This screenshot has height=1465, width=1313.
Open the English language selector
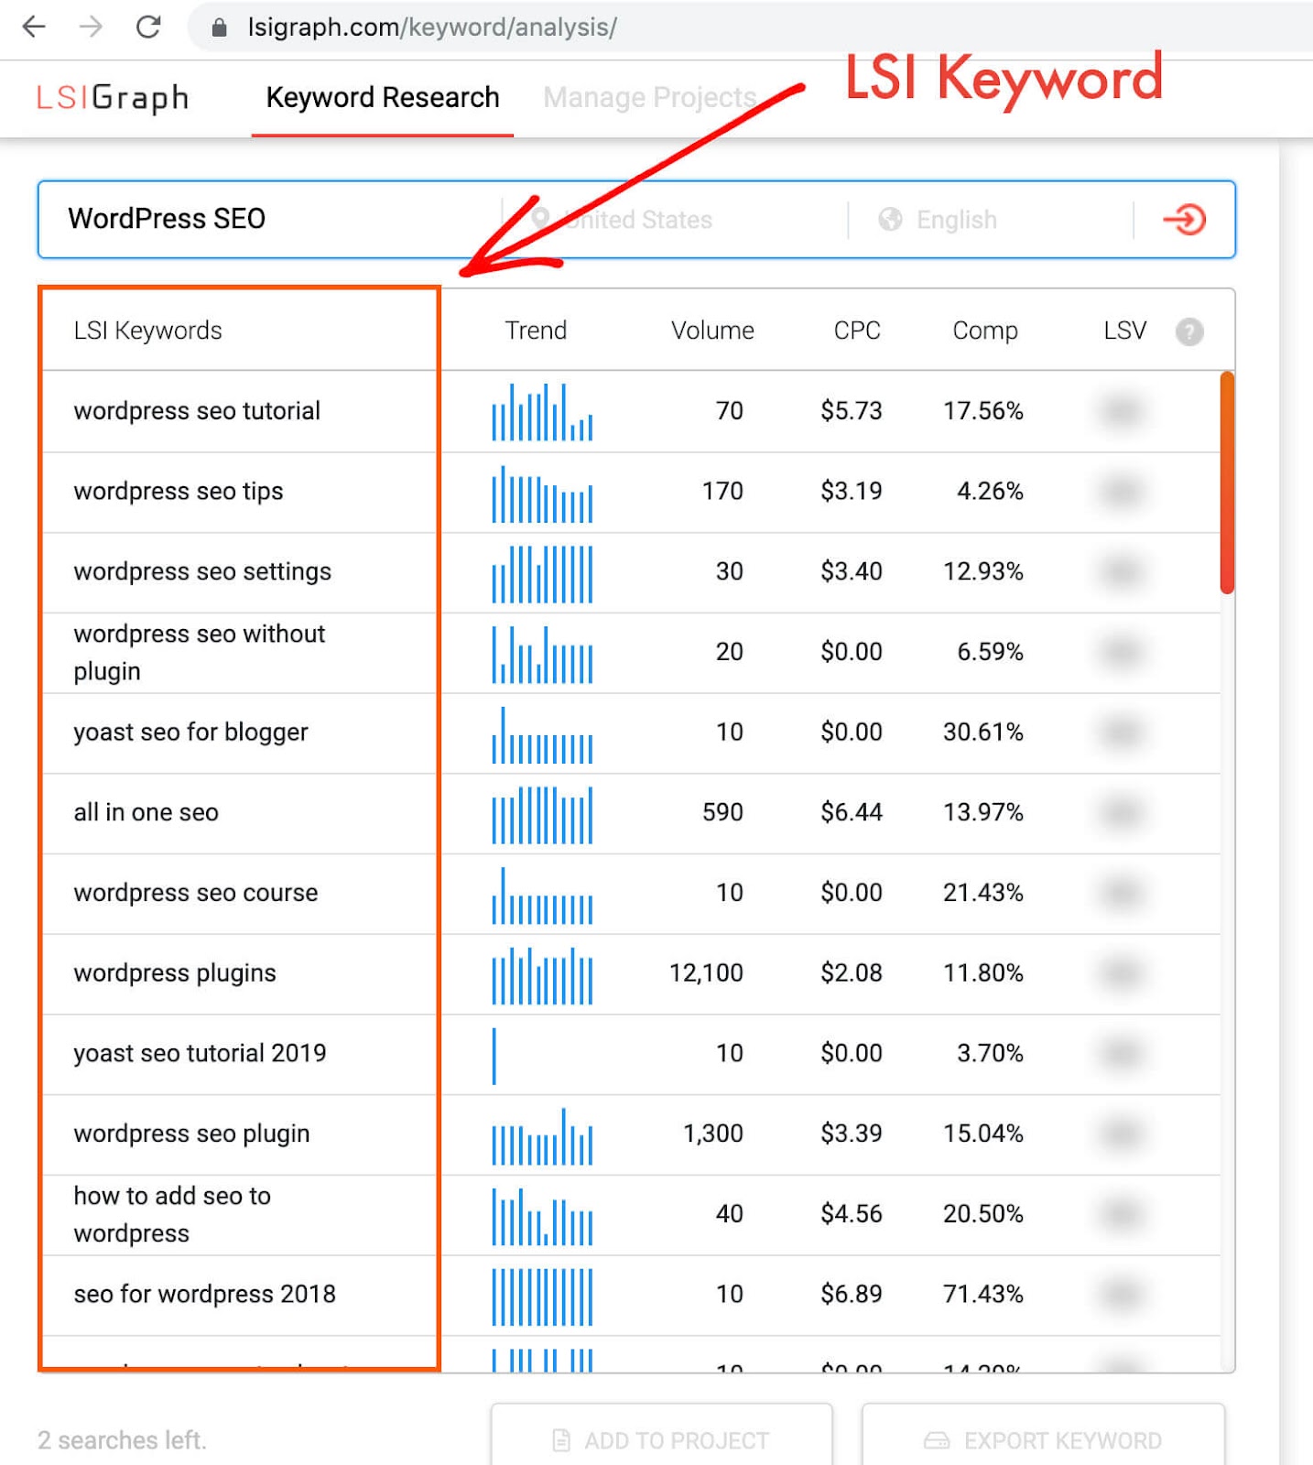pos(957,220)
